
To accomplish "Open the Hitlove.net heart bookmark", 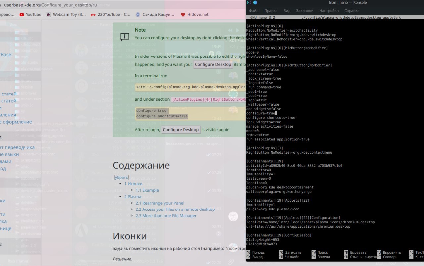I will (x=194, y=14).
